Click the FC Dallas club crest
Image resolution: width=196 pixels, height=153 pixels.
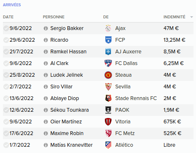tap(108, 63)
